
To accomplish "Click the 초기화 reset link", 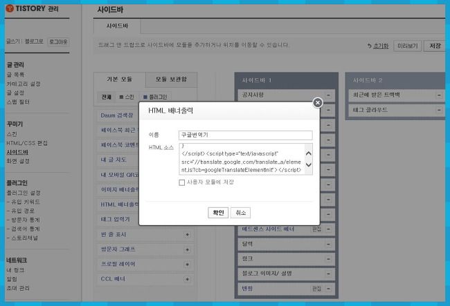I will tap(378, 46).
